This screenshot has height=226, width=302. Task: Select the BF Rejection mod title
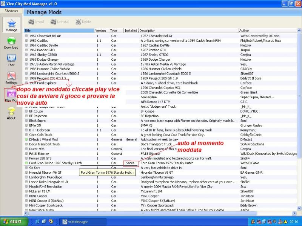point(38,116)
